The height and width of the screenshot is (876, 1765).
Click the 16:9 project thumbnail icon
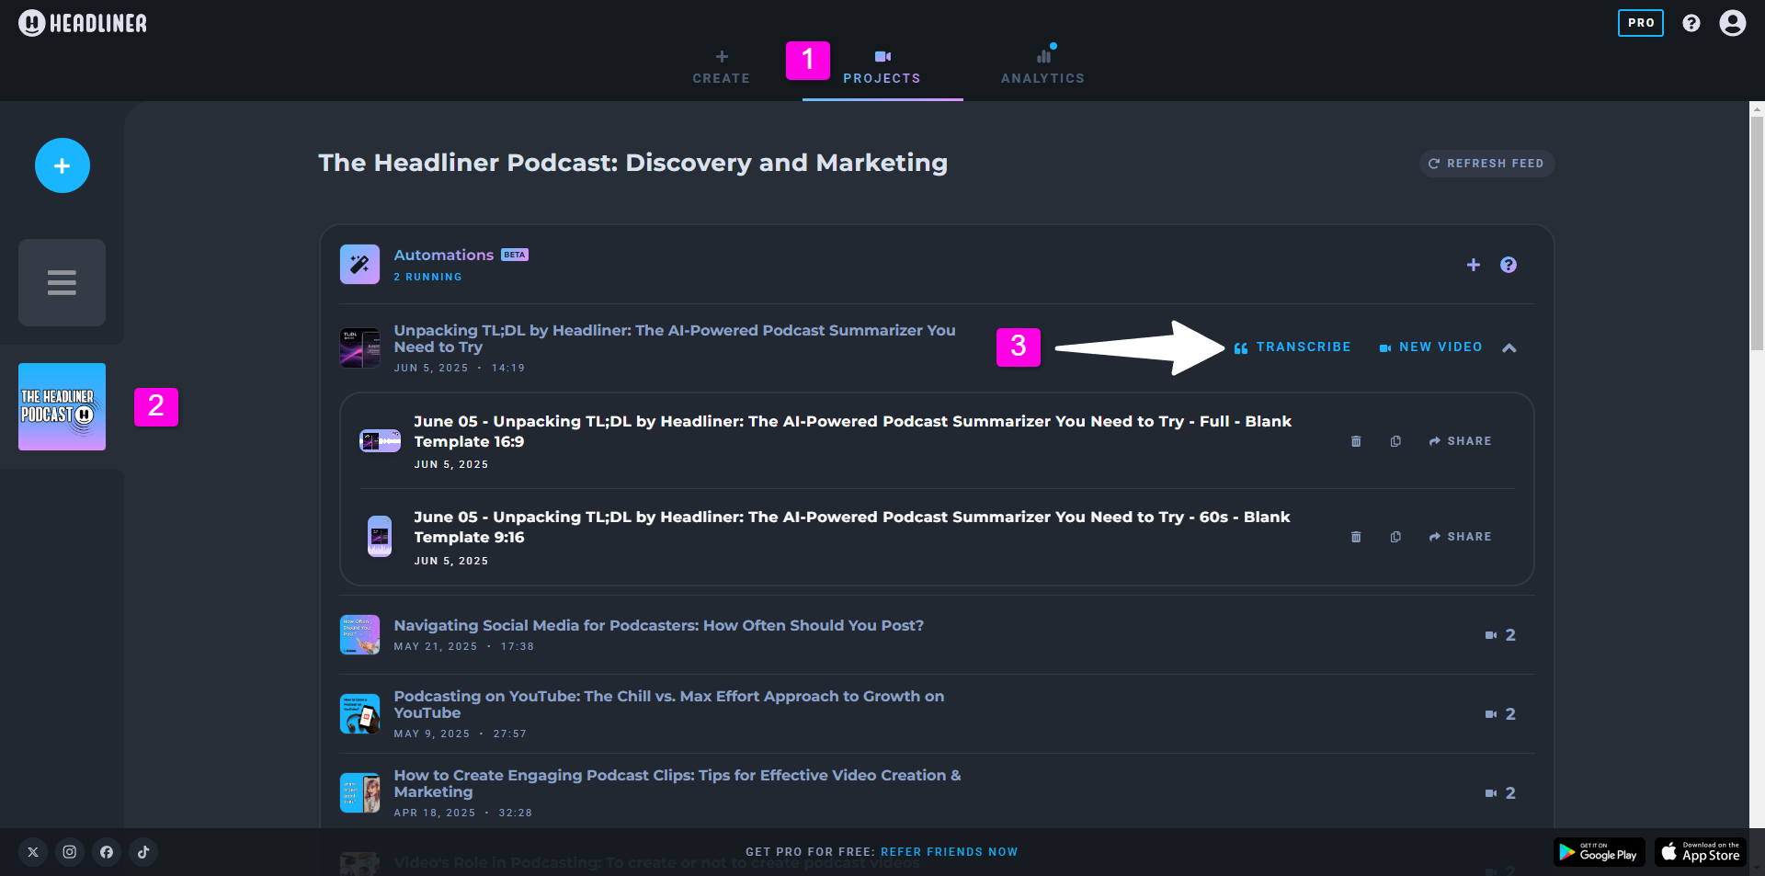point(380,441)
